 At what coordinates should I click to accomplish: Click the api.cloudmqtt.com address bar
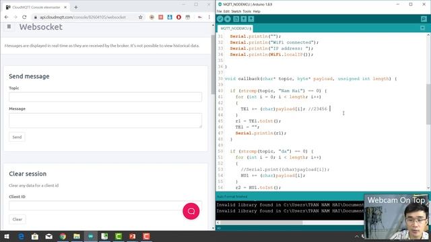point(82,17)
